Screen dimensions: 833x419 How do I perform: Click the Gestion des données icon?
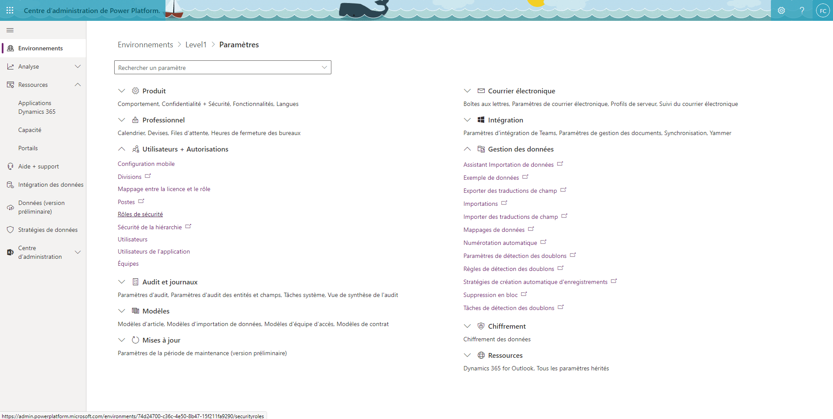481,149
